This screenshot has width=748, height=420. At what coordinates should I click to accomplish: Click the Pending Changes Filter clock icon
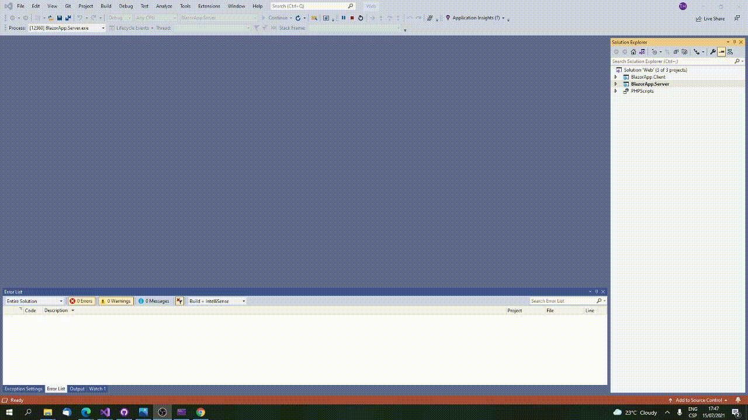pos(654,52)
